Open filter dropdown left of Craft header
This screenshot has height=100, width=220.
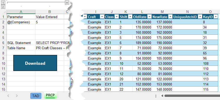(85, 17)
